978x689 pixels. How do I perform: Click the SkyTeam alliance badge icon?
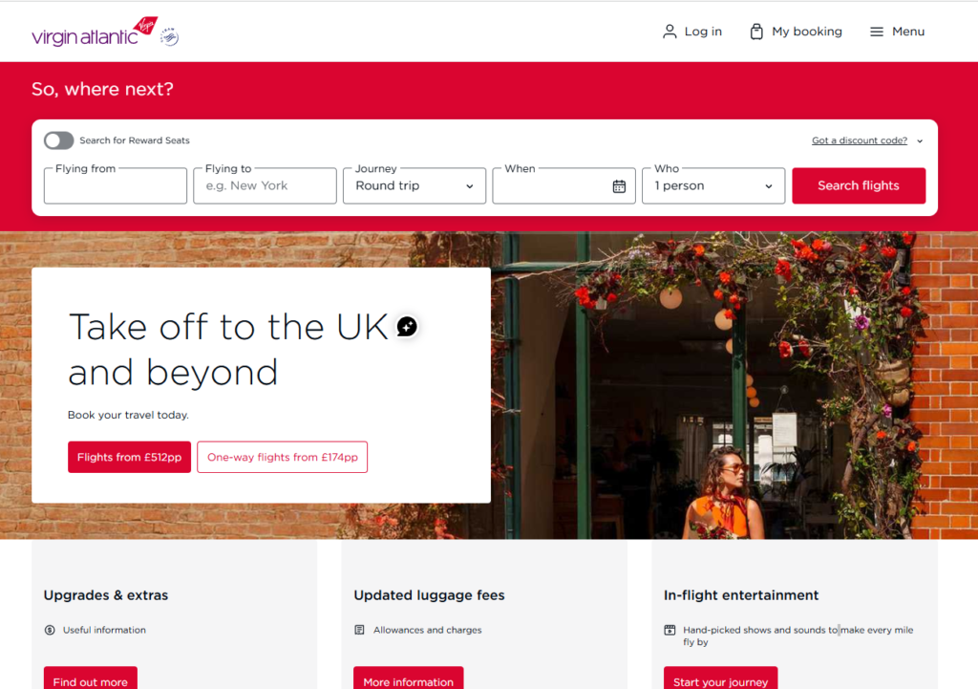tap(170, 37)
